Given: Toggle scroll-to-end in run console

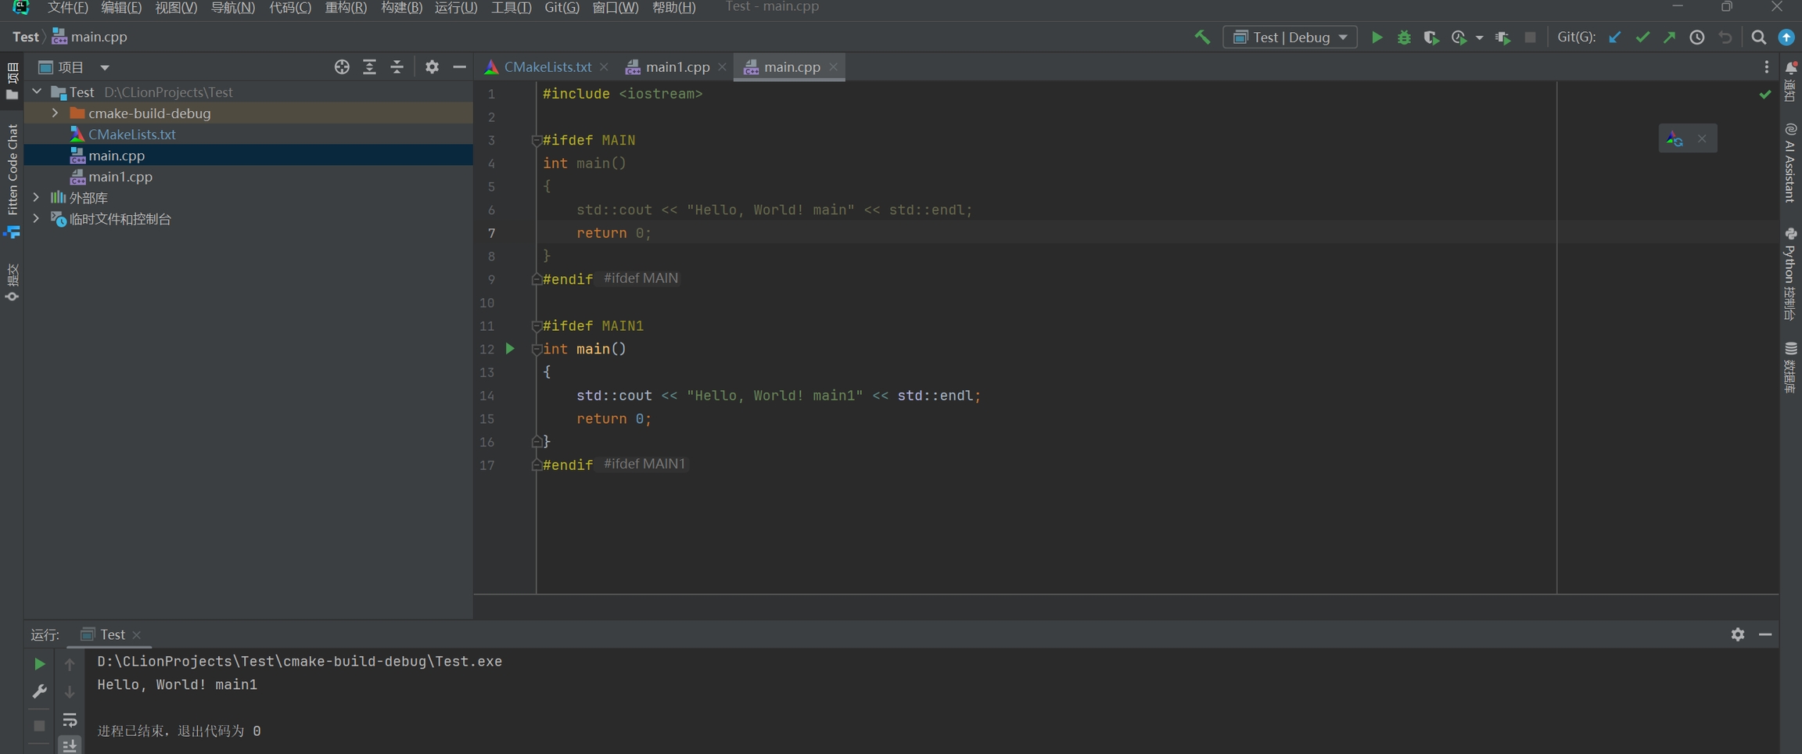Looking at the screenshot, I should (x=70, y=745).
